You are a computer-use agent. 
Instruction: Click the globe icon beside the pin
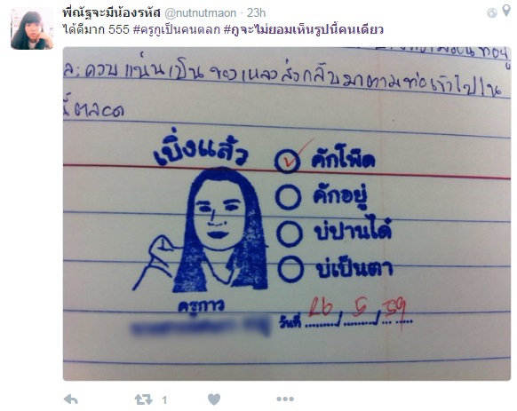click(x=491, y=12)
